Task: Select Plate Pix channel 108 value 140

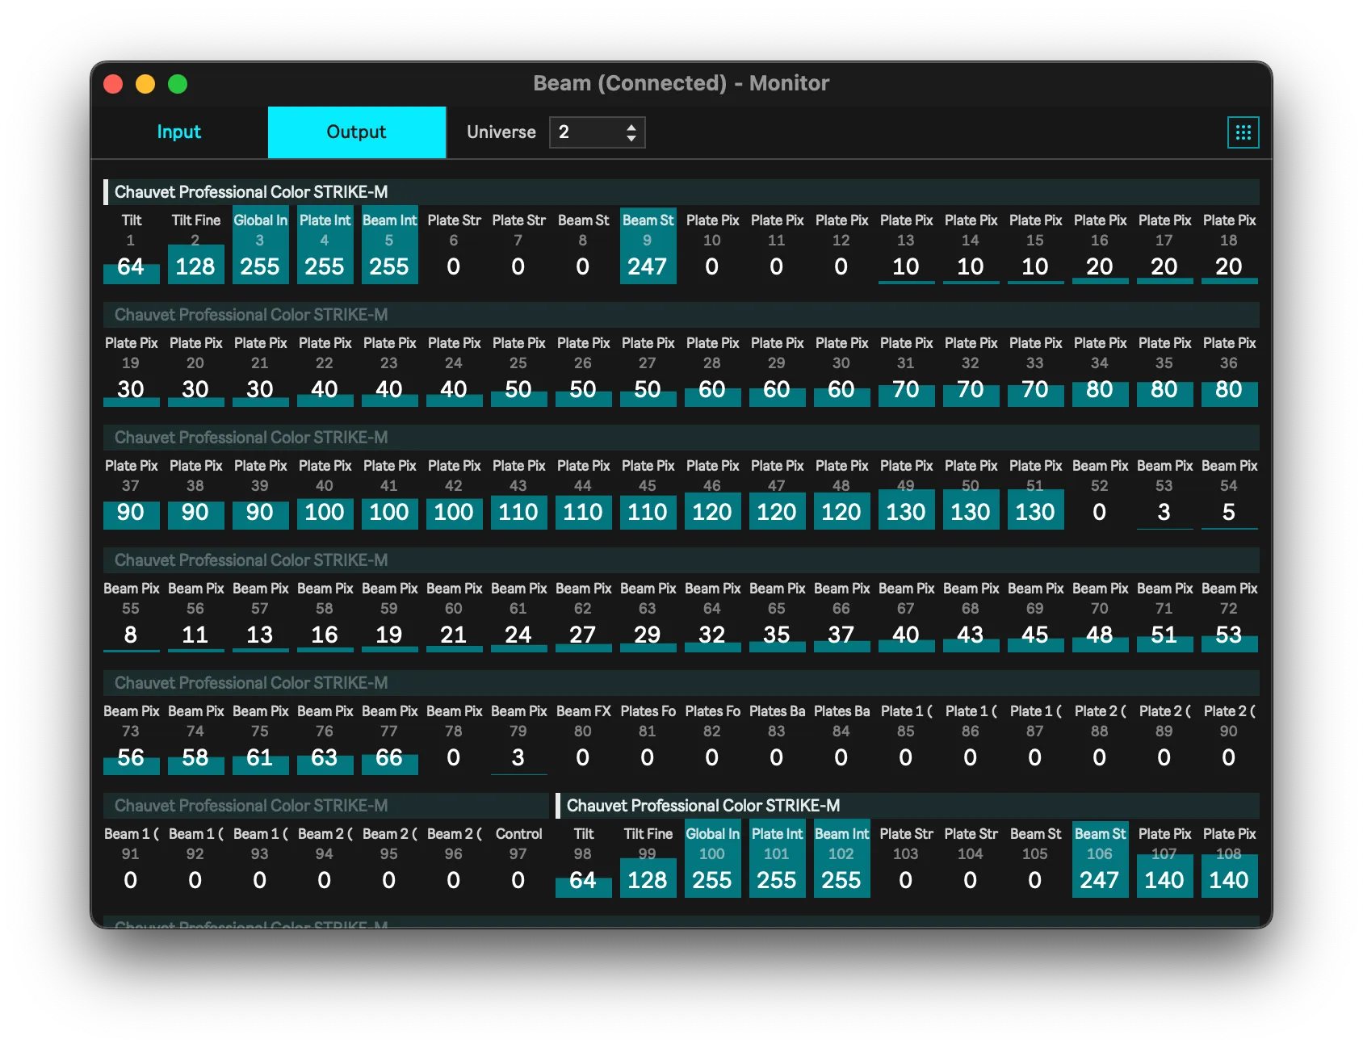Action: (1229, 860)
